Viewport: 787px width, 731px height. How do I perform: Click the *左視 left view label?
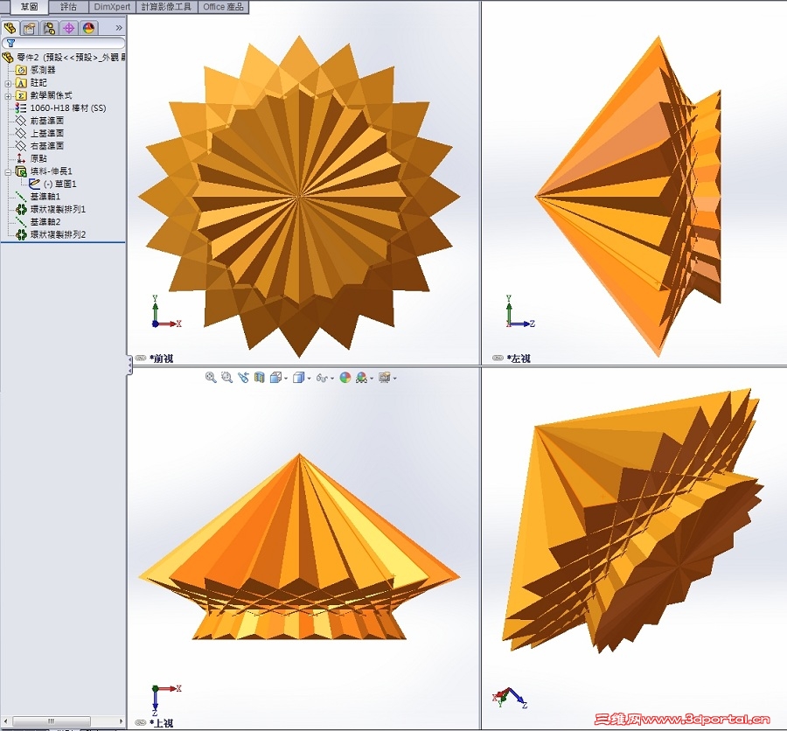pos(519,359)
